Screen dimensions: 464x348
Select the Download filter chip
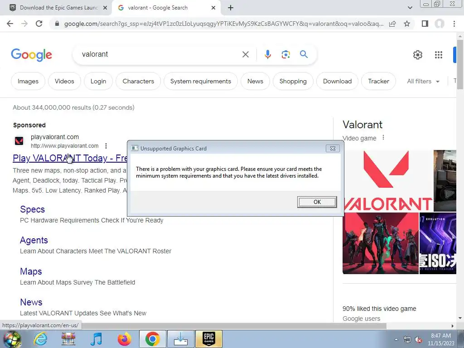337,81
